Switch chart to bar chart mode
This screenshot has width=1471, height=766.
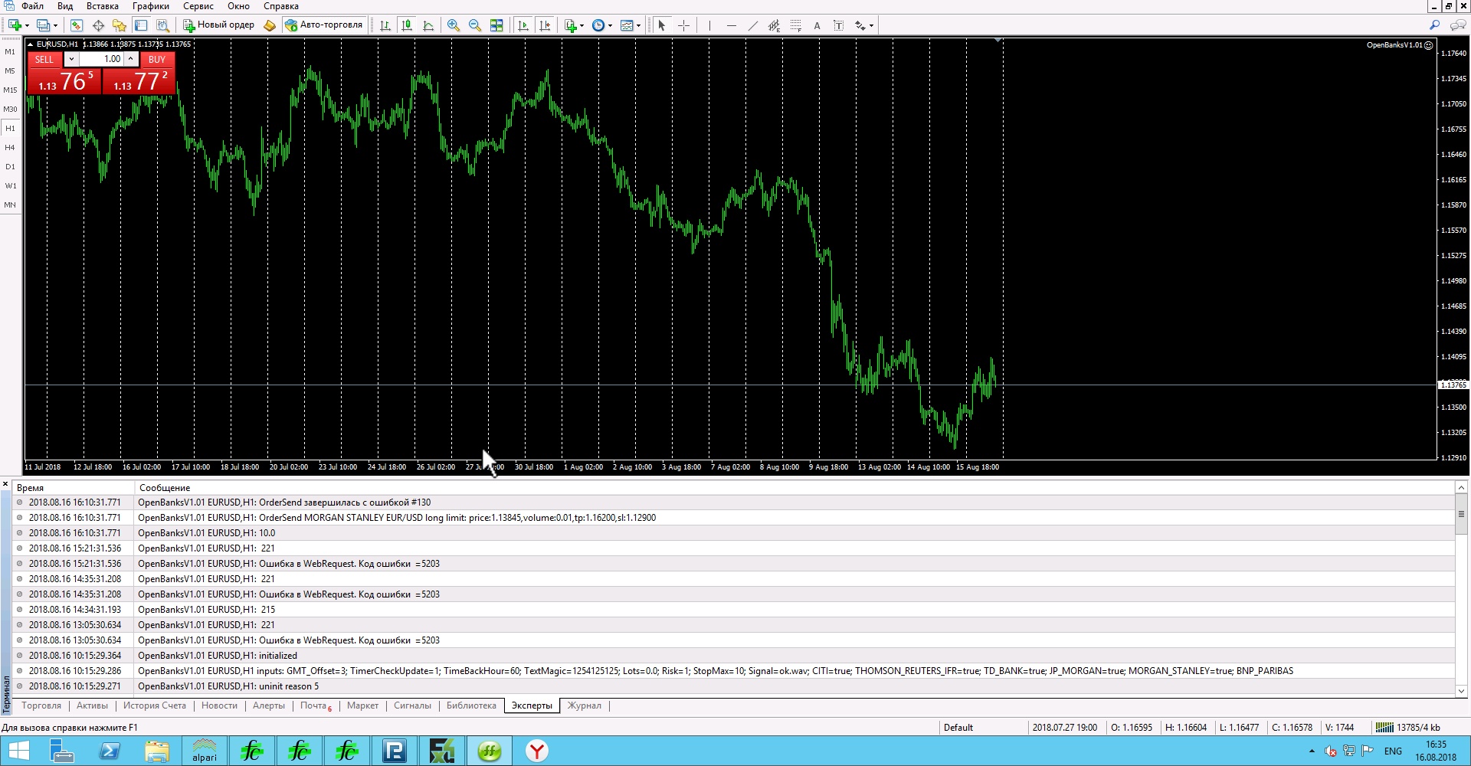click(x=385, y=25)
